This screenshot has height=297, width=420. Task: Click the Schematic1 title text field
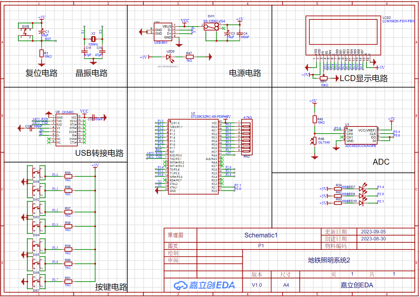[x=260, y=235]
